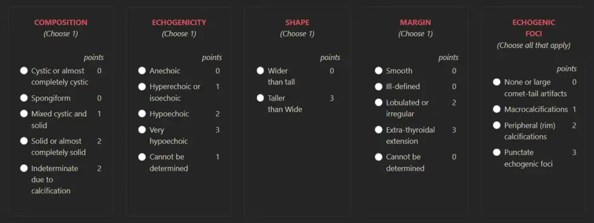Pick the Hypoechoic radio button
This screenshot has height=223, width=594.
pos(142,113)
